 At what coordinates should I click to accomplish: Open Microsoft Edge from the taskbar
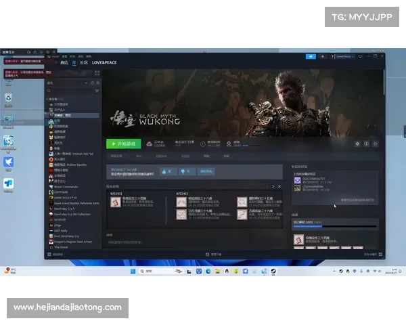click(x=208, y=272)
